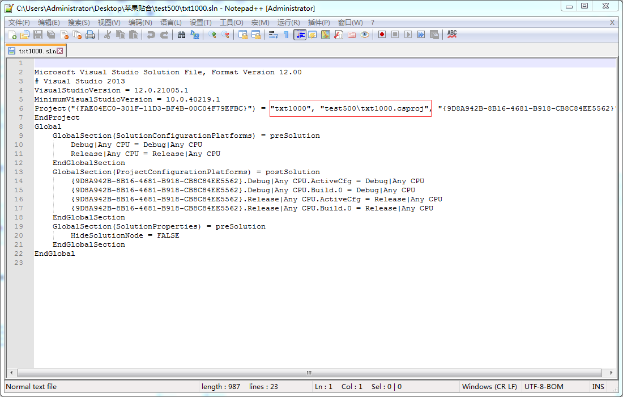
Task: Click the horizontal scrollbar left arrow
Action: pos(11,373)
